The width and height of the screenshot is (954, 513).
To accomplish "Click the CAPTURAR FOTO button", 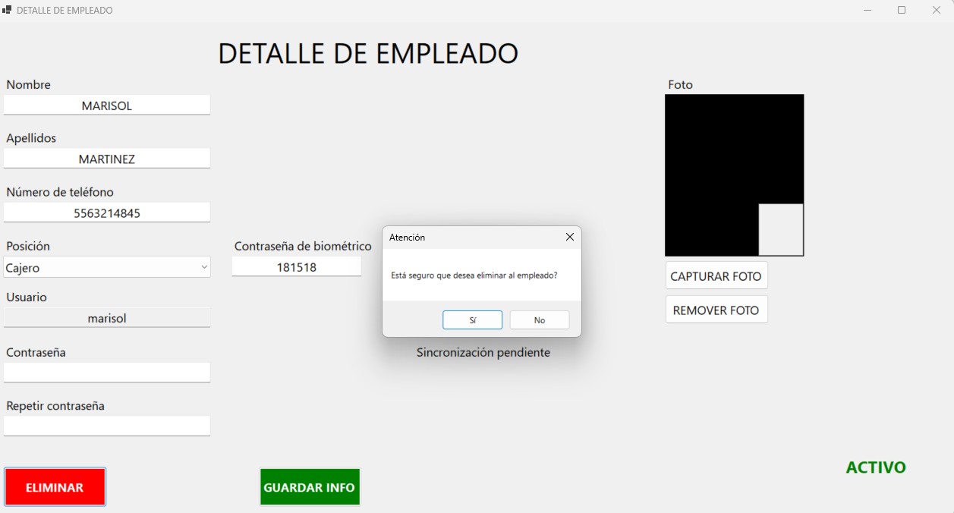I will [716, 276].
